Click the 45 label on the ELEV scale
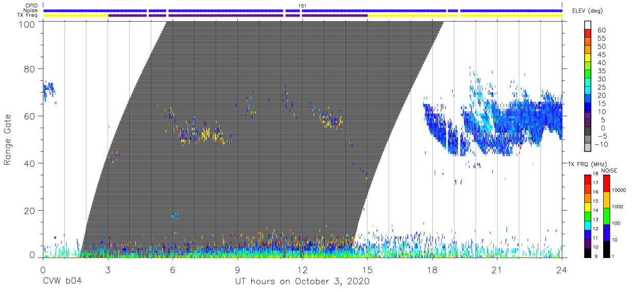The image size is (632, 292). pyautogui.click(x=601, y=55)
